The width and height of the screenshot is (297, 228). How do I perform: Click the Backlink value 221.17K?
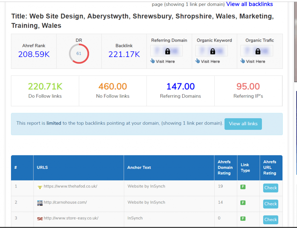click(124, 54)
